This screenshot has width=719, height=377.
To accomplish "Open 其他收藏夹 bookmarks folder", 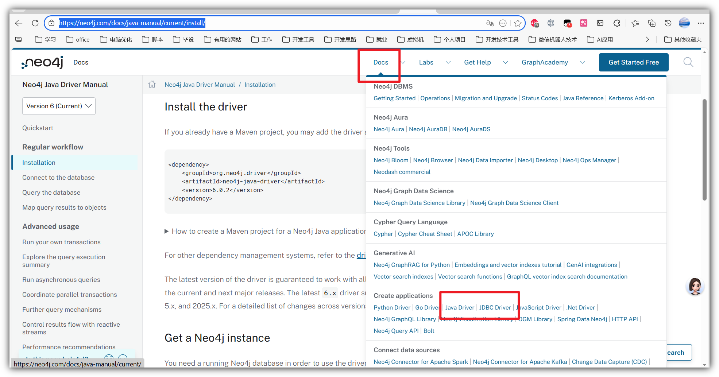I will [683, 39].
